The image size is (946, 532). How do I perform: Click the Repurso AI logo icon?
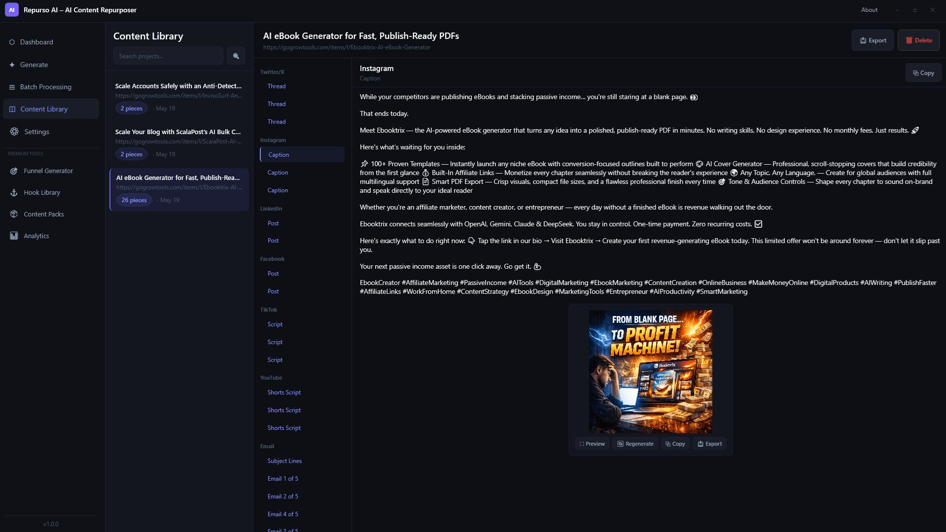click(x=12, y=10)
